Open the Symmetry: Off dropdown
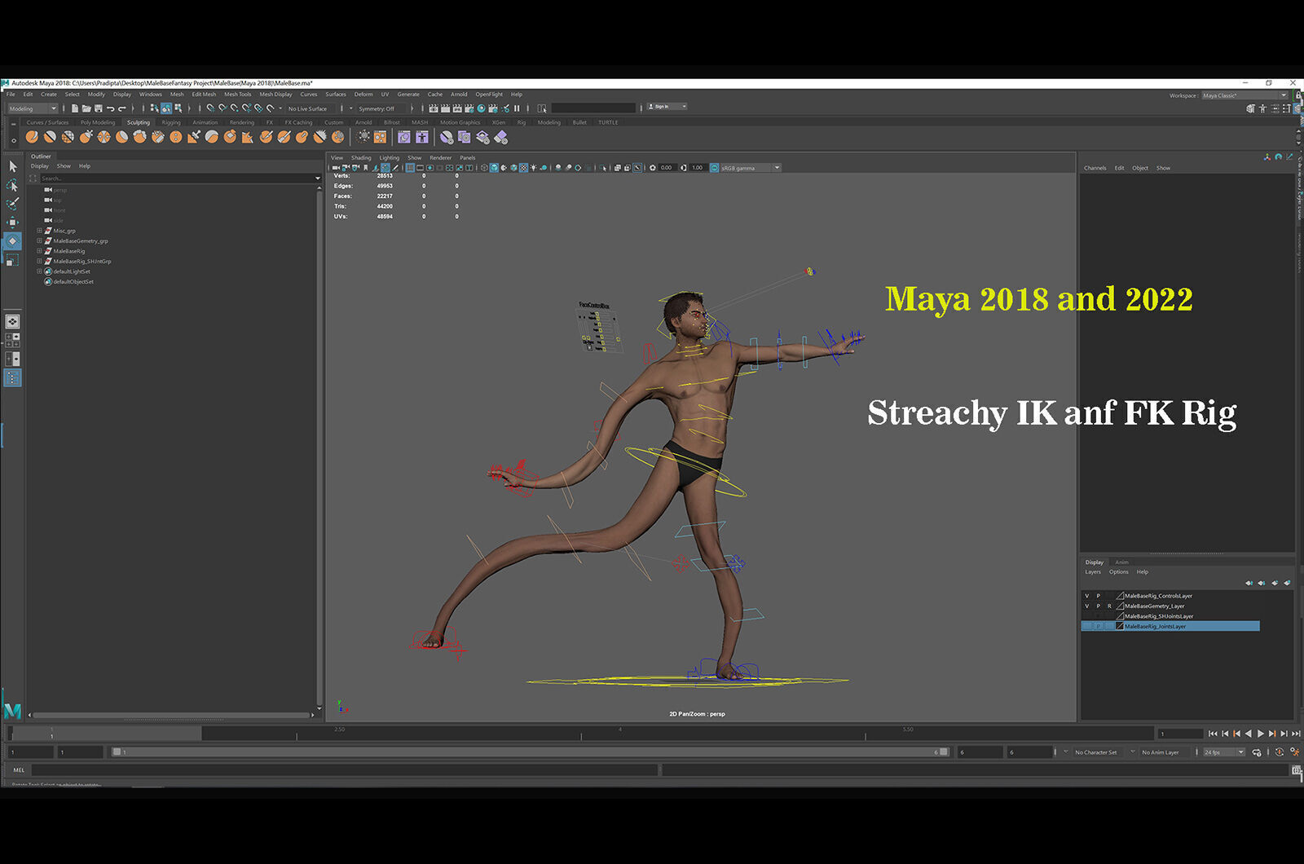The image size is (1304, 864). [x=381, y=108]
